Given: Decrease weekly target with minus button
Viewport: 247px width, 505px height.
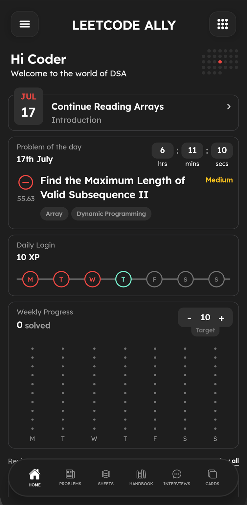Looking at the screenshot, I should (189, 318).
